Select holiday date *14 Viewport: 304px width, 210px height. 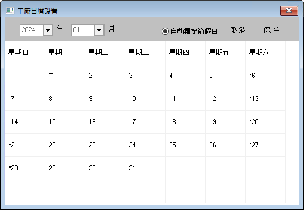(x=25, y=122)
